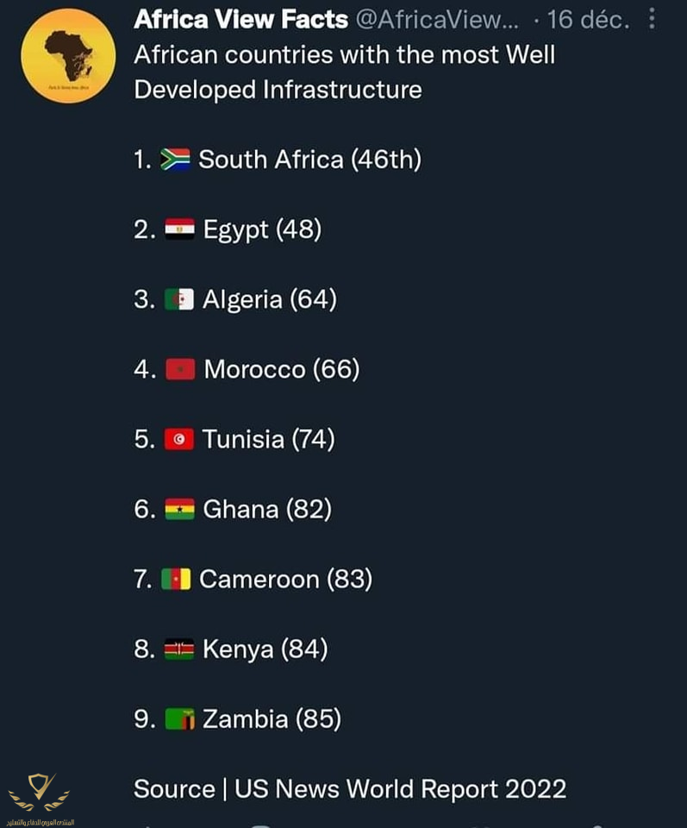This screenshot has height=828, width=687.
Task: Click the Source US News World Report line
Action: coord(350,789)
